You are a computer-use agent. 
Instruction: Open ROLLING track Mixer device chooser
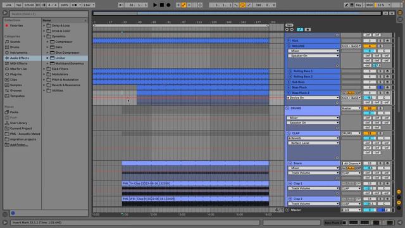314,51
